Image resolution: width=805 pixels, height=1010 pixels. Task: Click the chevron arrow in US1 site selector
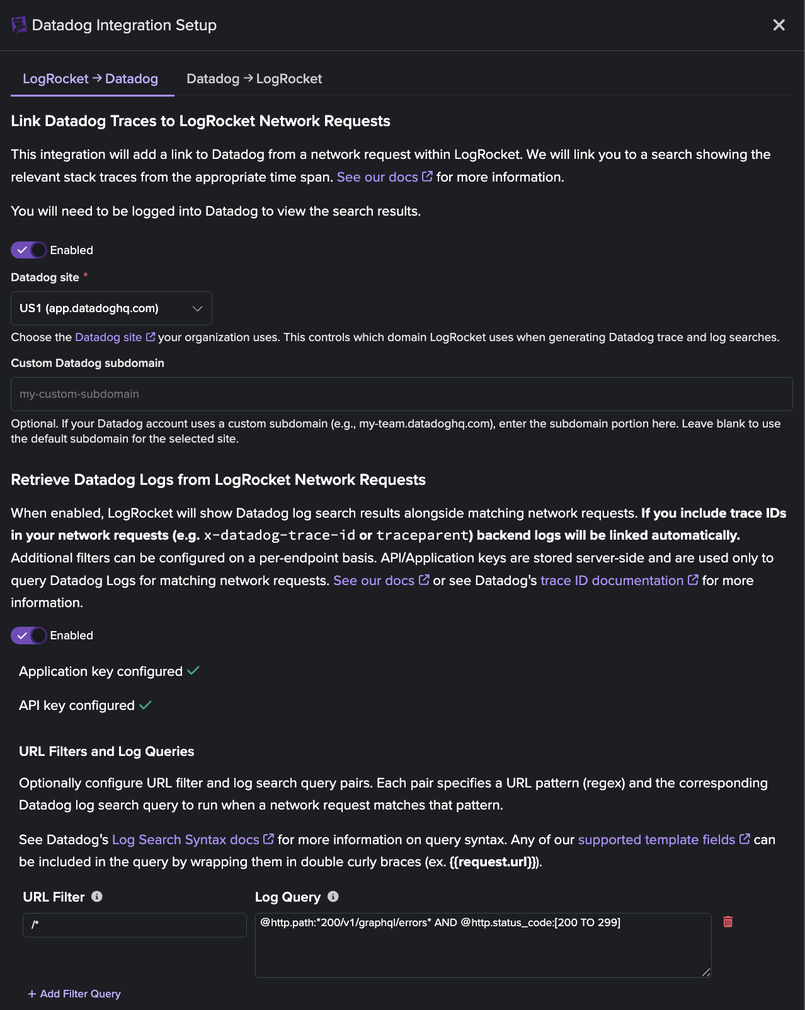197,308
